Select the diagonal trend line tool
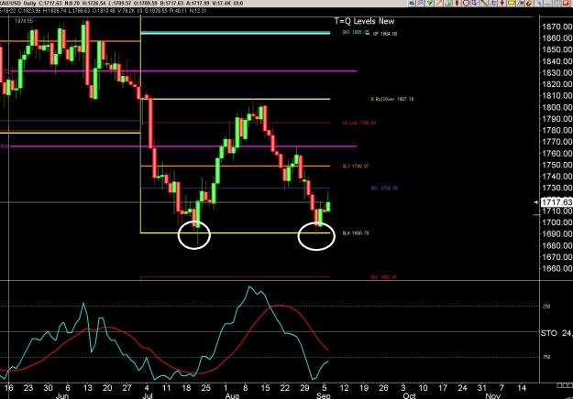The image size is (573, 399). (x=484, y=3)
